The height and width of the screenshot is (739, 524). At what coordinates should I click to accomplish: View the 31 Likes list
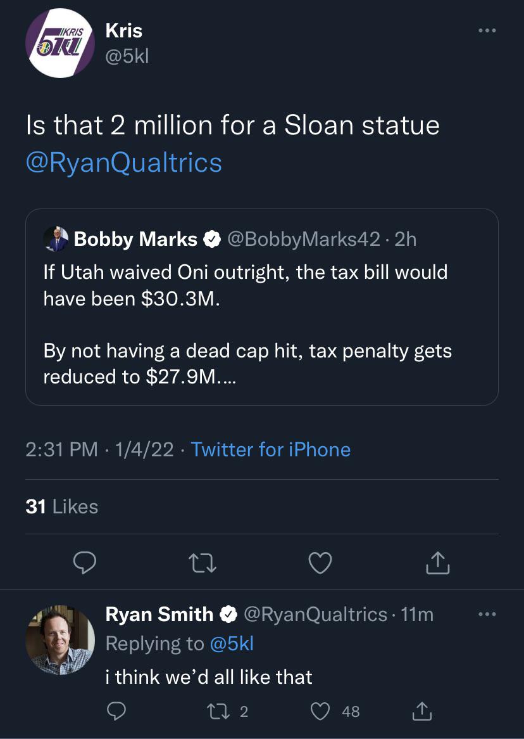[61, 506]
